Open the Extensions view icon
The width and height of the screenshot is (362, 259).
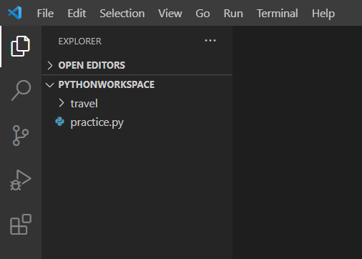click(x=21, y=224)
